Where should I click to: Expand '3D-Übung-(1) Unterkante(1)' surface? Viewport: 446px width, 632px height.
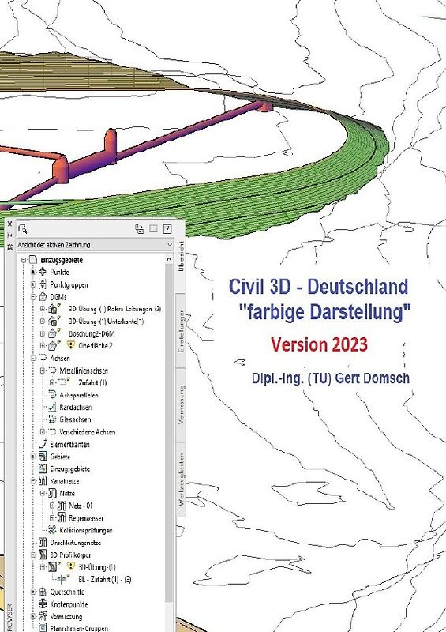pos(43,322)
